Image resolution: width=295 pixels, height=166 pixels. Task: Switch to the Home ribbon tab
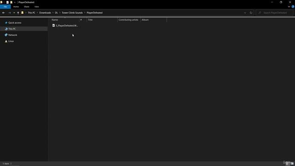[16, 6]
